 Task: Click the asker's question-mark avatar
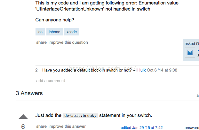point(190,52)
